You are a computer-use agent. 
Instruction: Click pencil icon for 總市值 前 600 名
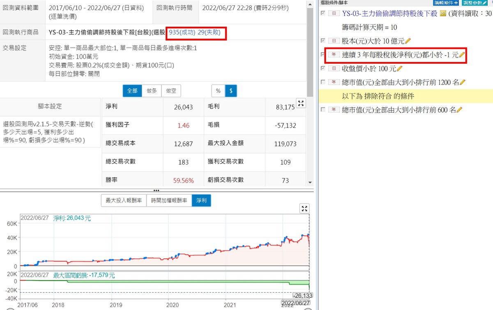point(459,110)
